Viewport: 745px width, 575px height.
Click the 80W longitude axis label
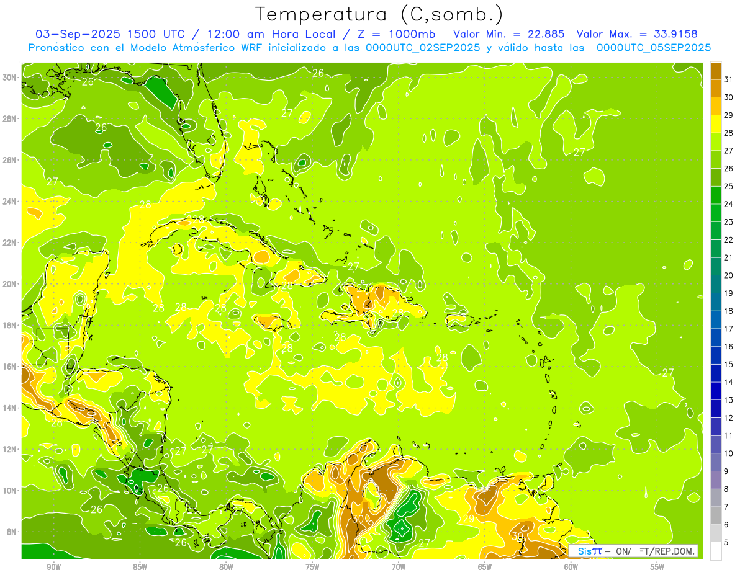click(226, 567)
